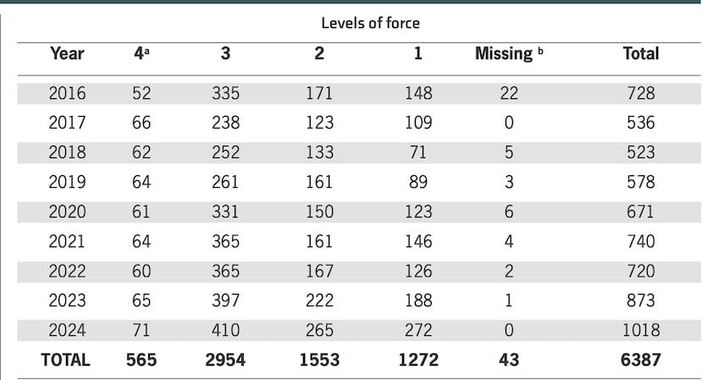Click the 2023 level 3 value 397
The height and width of the screenshot is (380, 702).
(x=225, y=300)
